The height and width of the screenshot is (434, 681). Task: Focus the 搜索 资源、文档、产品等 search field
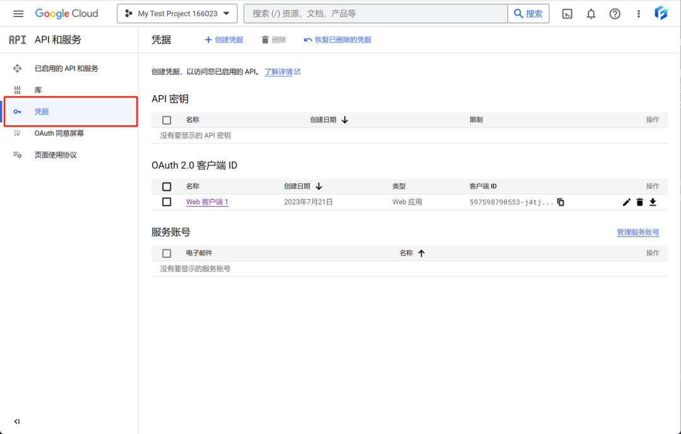tap(376, 14)
